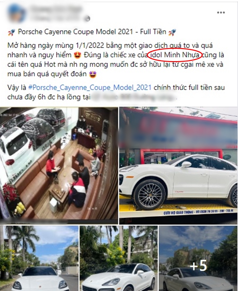Open the #Porsche_Cayenne_Coupe_Model_2021 hashtag

point(90,87)
